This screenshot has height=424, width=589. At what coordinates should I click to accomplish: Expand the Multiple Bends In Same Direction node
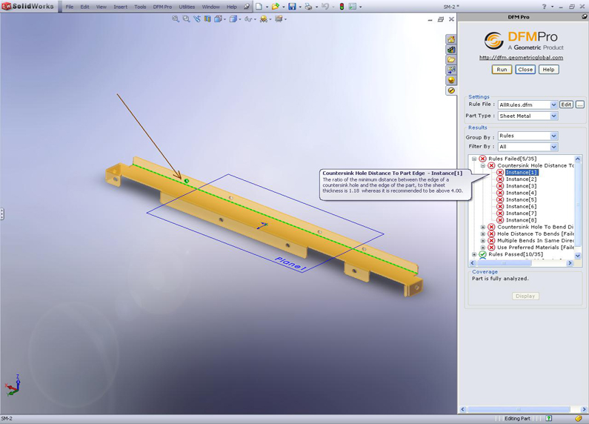pos(483,241)
